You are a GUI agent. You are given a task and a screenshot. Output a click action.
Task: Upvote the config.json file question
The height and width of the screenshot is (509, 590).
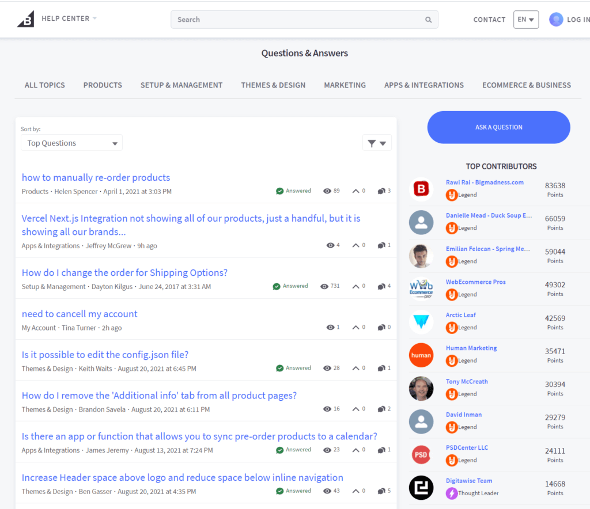pyautogui.click(x=355, y=368)
